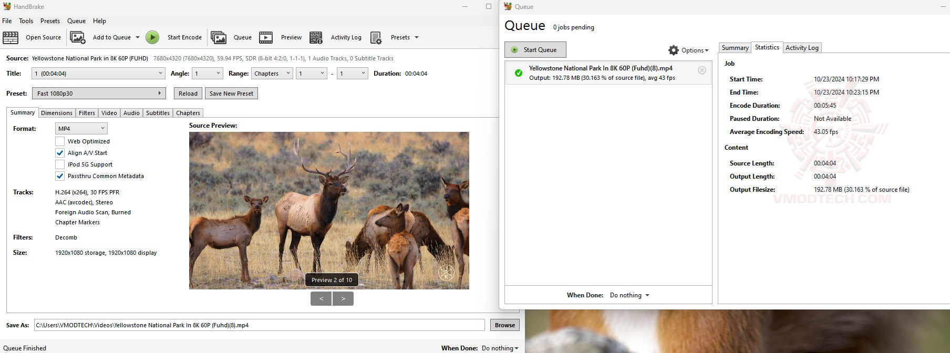Open the start chapter dropdown

pyautogui.click(x=312, y=74)
